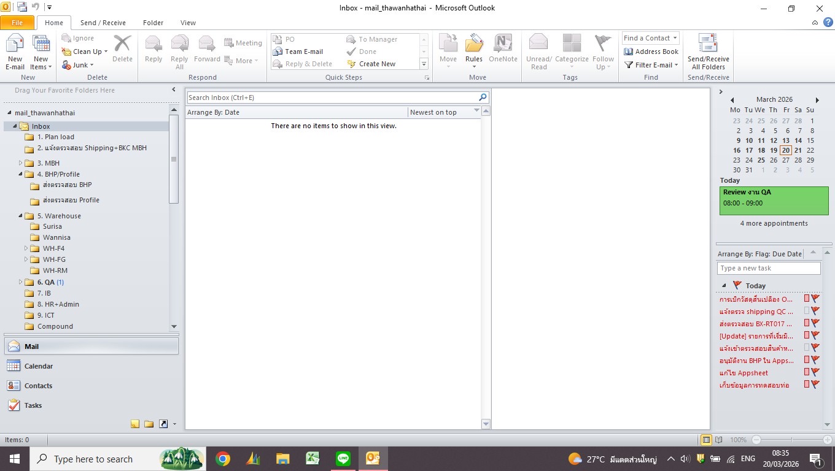Click in the Search Inbox field
835x471 pixels.
[x=332, y=98]
